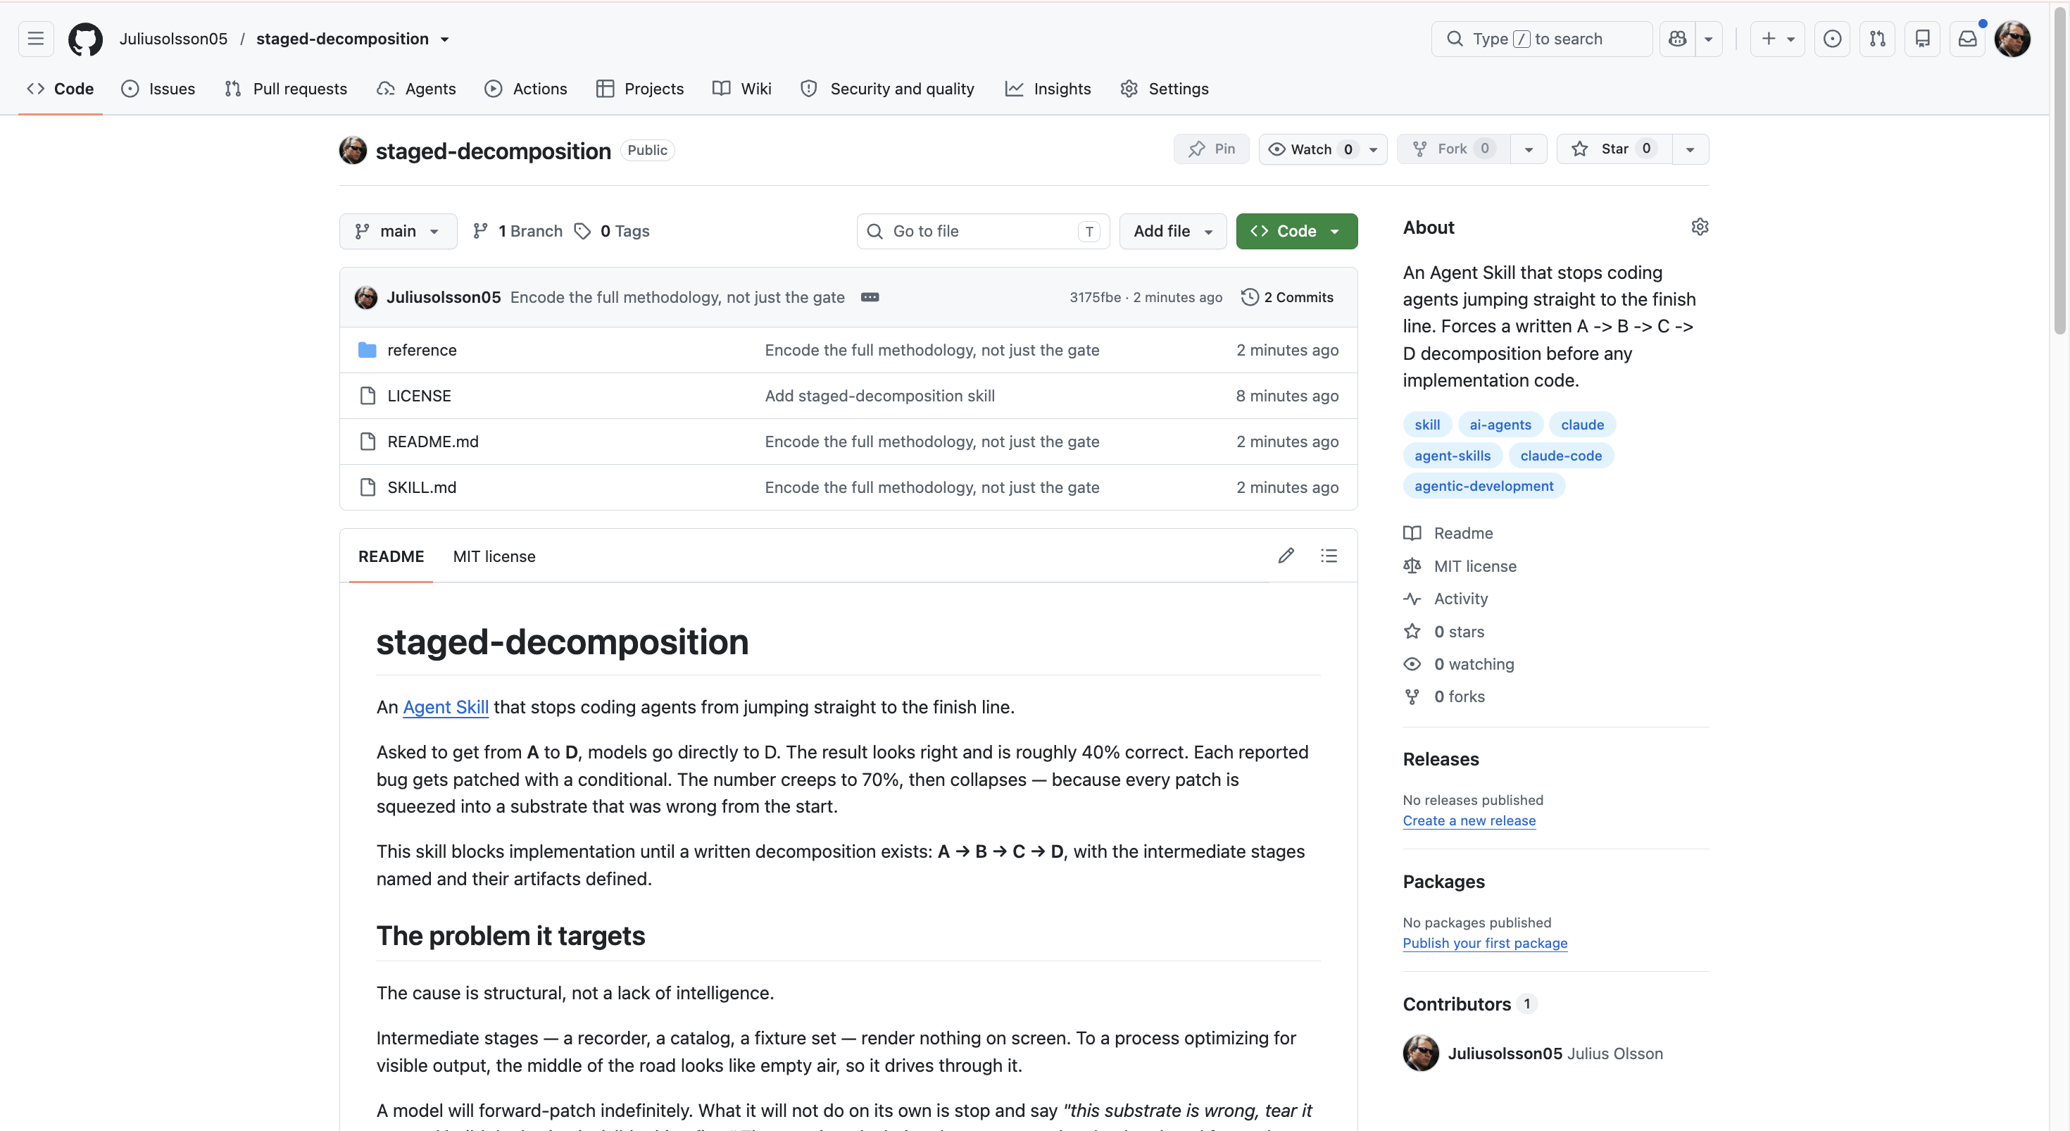Focus the Go to file search field
Screen dimensions: 2070x1131
point(983,231)
